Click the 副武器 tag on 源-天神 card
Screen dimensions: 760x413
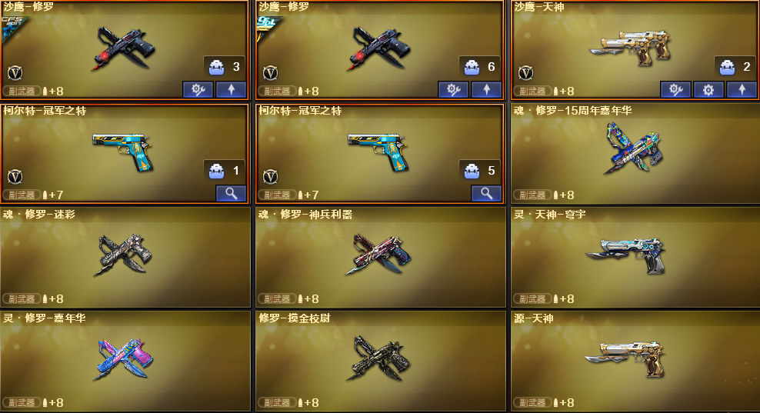coord(532,403)
